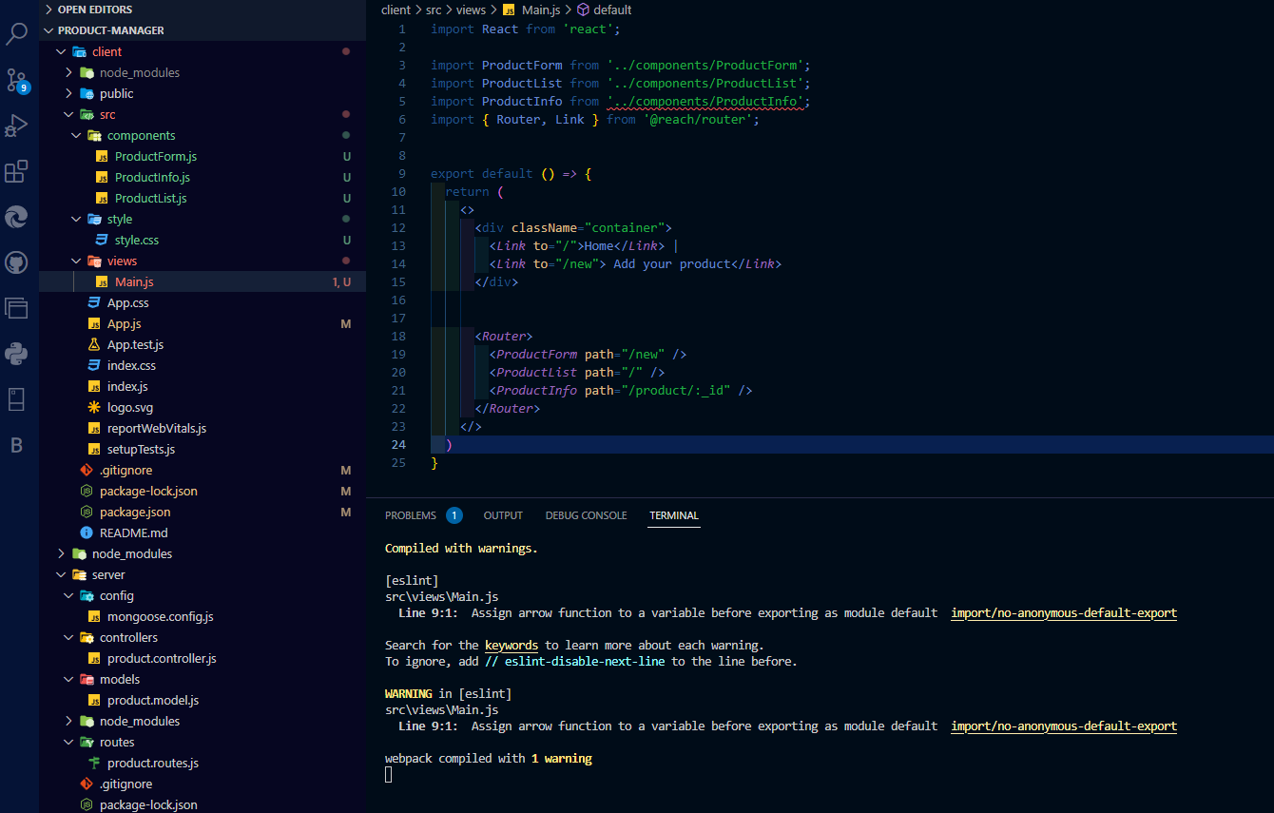Open the DEBUG CONSOLE tab
1274x813 pixels.
click(586, 515)
